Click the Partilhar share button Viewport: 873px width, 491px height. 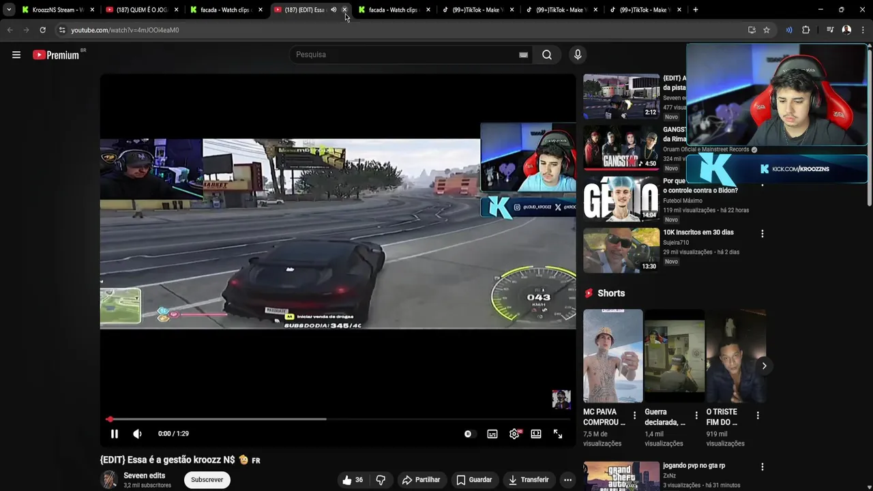[x=421, y=480]
